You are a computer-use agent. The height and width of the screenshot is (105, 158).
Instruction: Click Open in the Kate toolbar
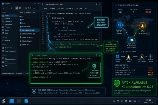[52, 8]
